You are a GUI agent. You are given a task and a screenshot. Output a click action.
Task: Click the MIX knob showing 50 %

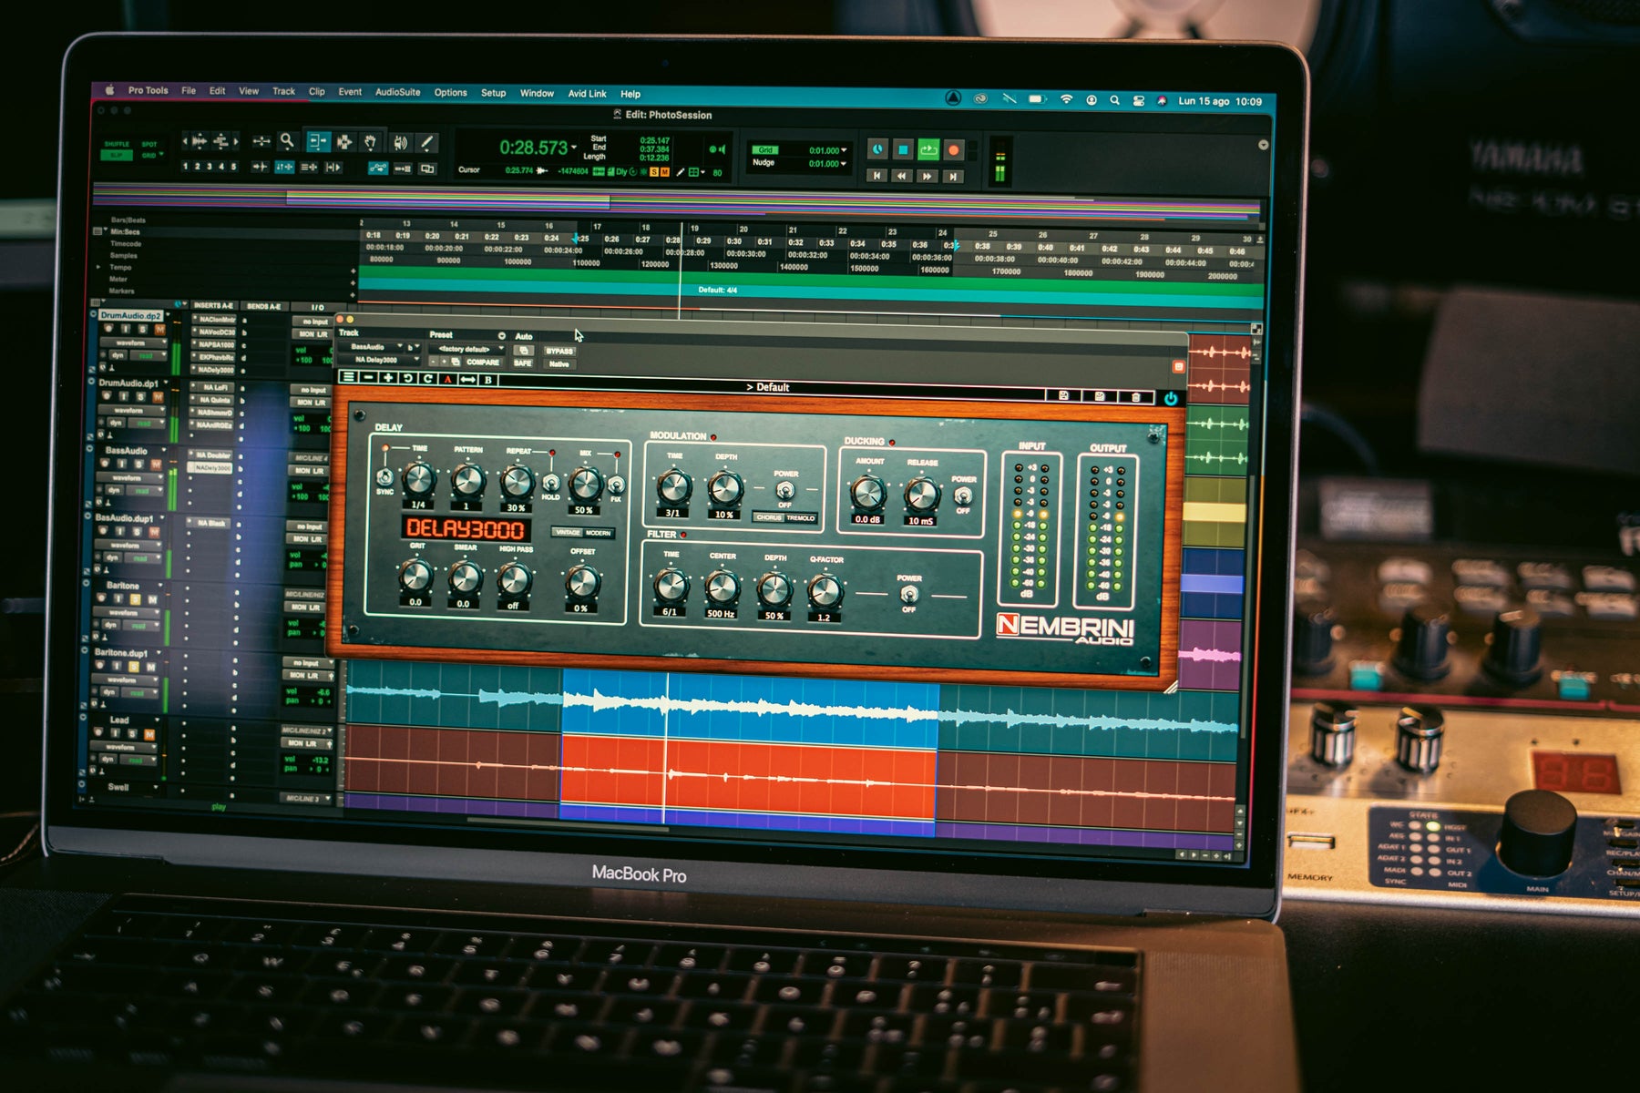pos(584,484)
